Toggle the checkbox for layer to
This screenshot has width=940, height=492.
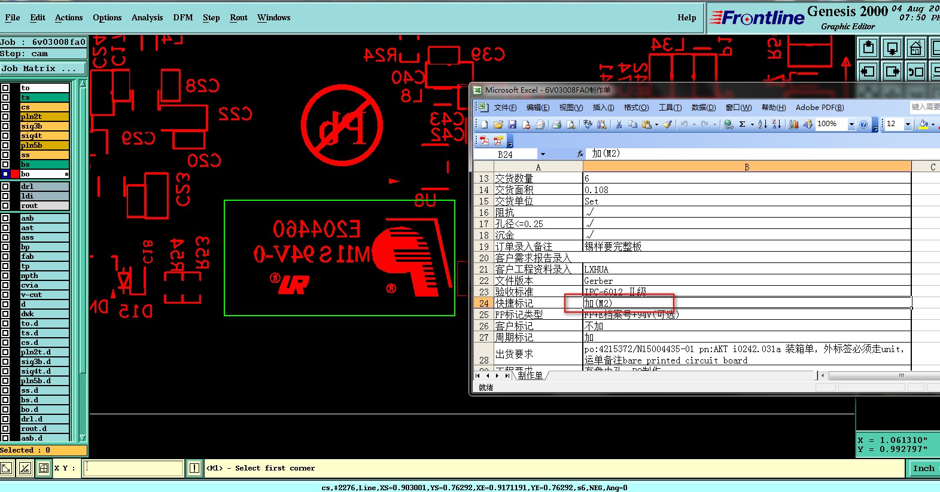pos(5,88)
